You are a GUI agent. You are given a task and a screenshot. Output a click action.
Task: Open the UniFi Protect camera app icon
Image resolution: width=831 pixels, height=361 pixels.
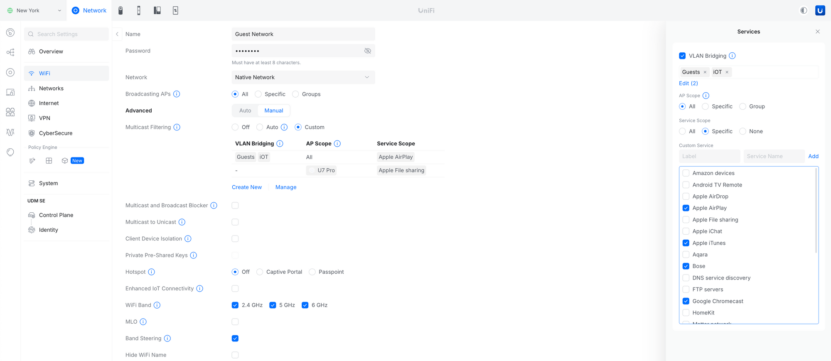coord(120,10)
